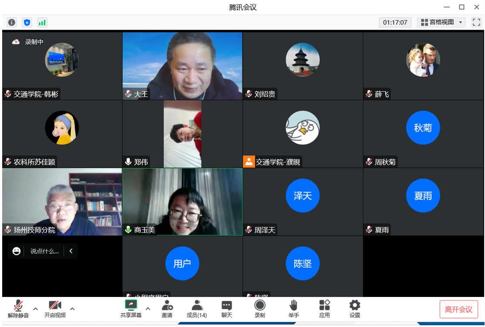Click the blue 秋菊 avatar circle

tap(423, 128)
